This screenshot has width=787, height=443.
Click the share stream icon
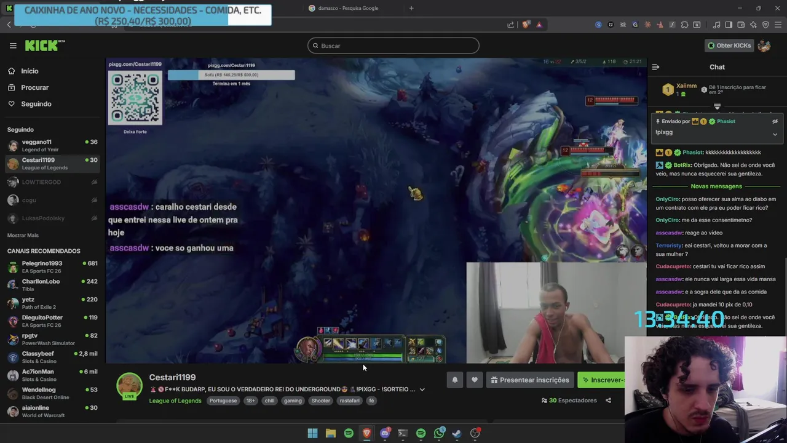pyautogui.click(x=608, y=401)
